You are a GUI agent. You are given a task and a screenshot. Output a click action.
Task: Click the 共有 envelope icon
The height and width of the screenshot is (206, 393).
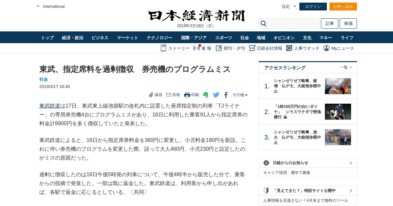click(x=169, y=95)
